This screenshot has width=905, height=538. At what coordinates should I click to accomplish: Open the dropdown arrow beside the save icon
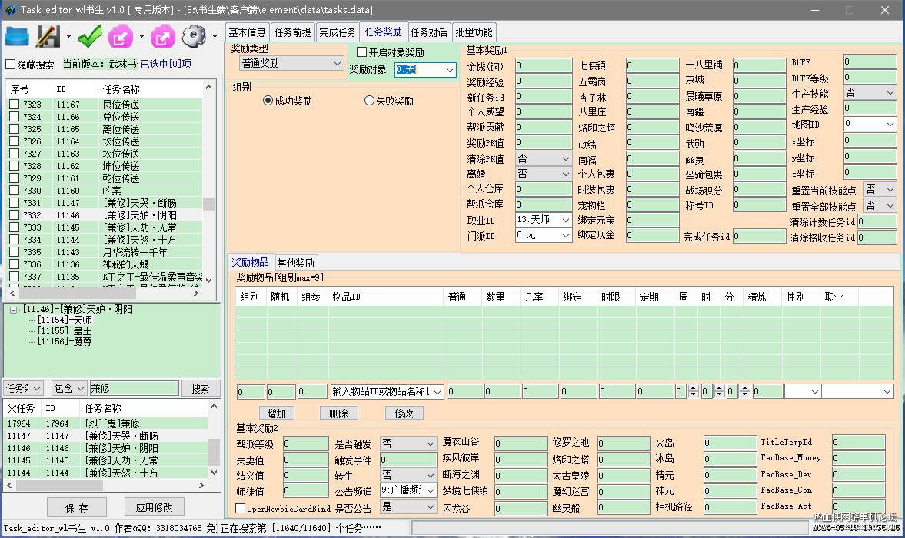point(68,36)
